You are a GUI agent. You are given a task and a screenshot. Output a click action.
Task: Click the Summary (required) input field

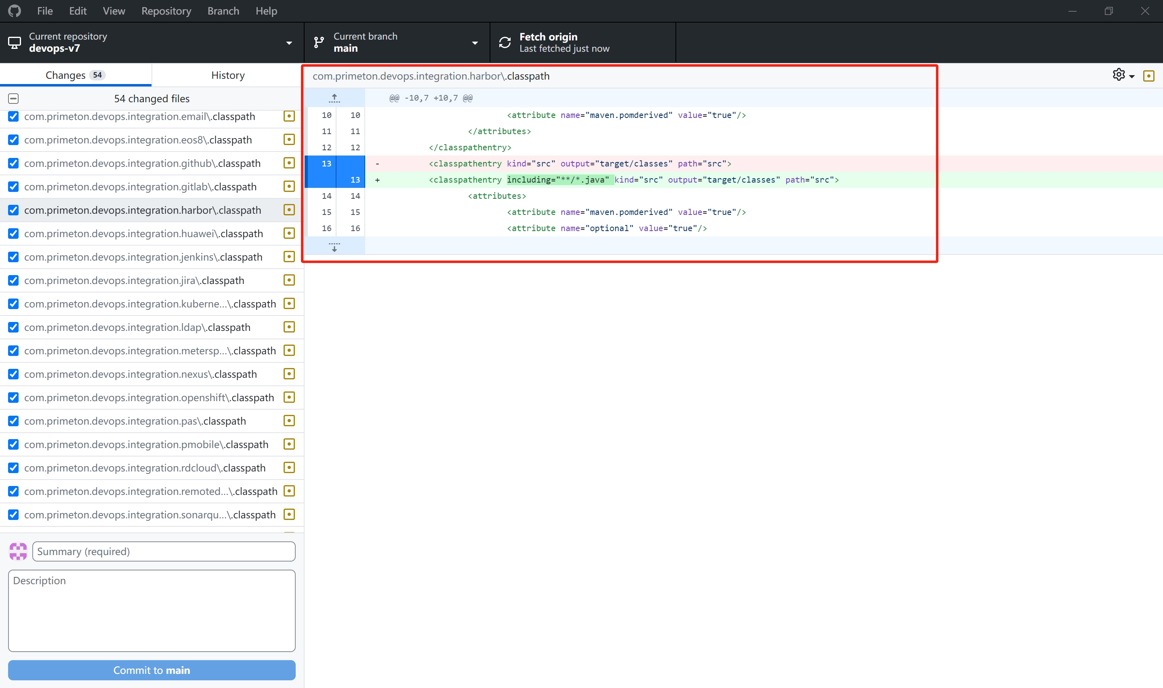pyautogui.click(x=163, y=551)
